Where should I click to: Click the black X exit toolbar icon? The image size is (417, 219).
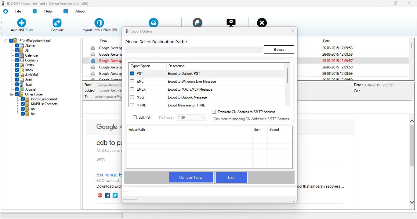pyautogui.click(x=262, y=23)
